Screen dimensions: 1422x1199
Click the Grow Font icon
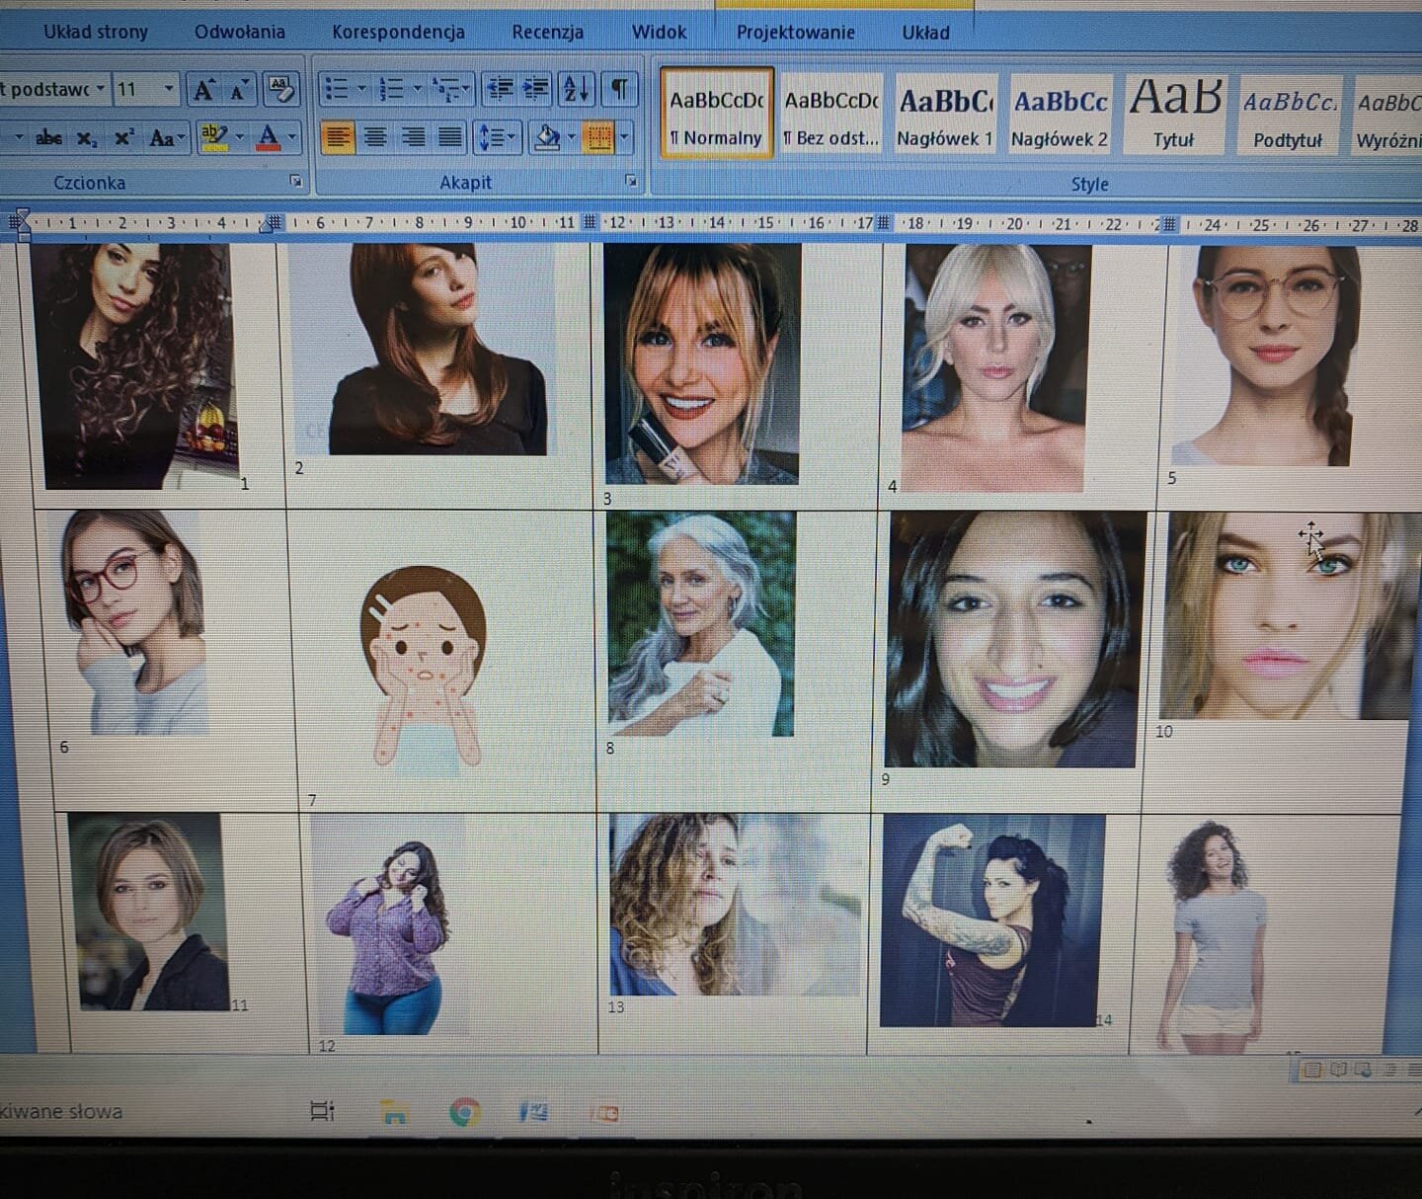click(x=204, y=90)
